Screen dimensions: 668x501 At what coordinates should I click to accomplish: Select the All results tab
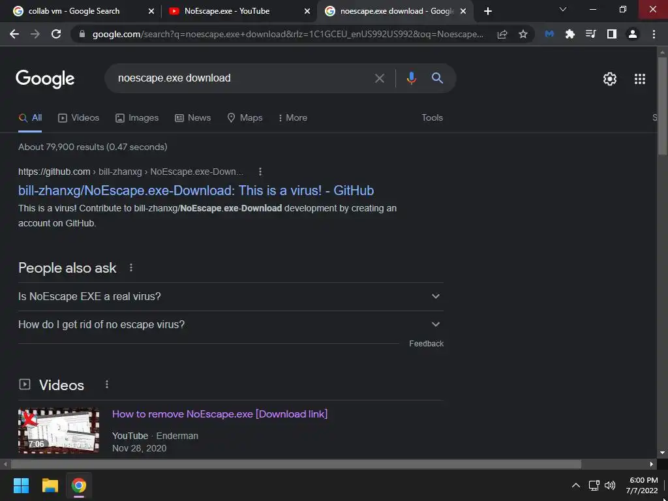point(30,118)
